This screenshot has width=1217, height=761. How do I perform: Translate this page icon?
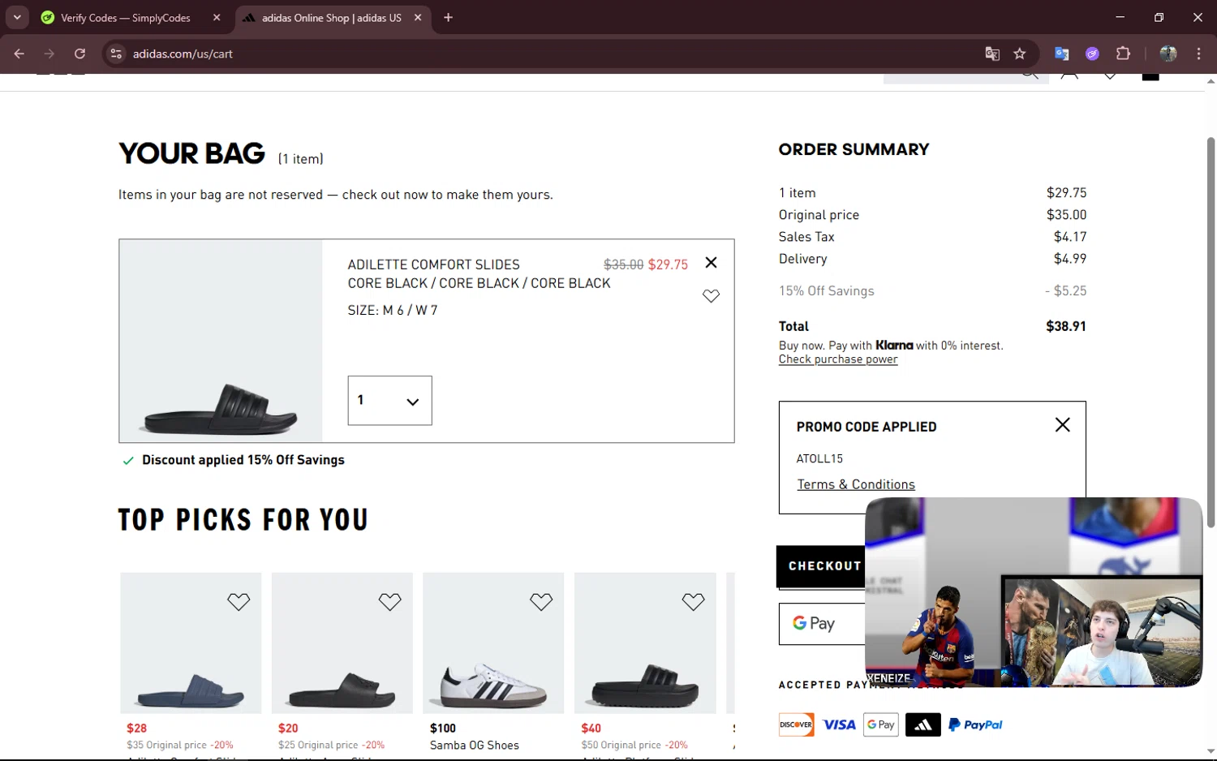(992, 54)
